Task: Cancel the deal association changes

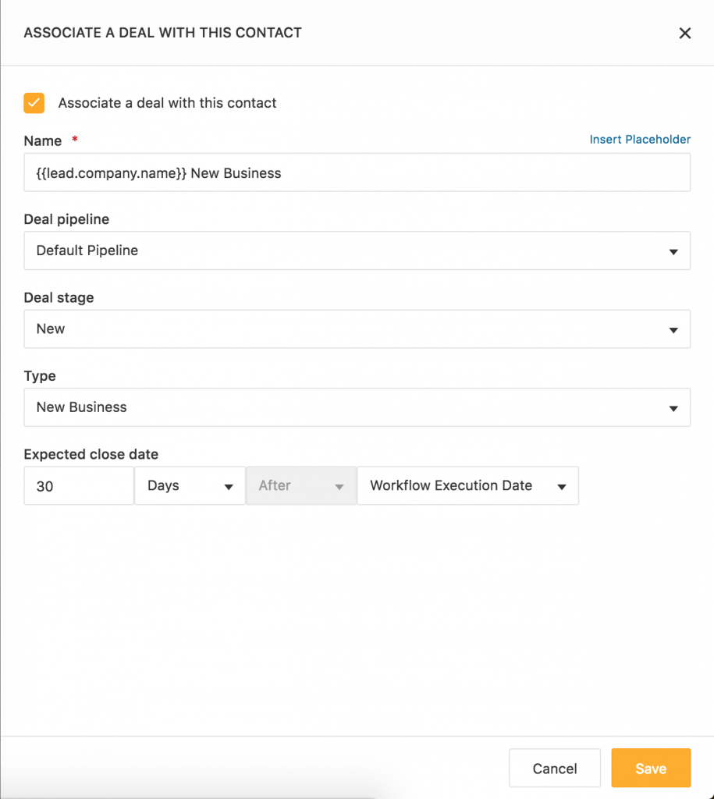Action: [x=554, y=768]
